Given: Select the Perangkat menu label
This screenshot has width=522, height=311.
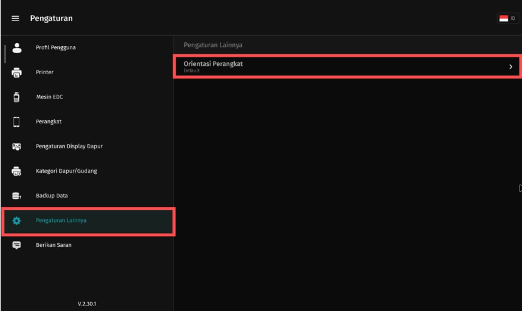Looking at the screenshot, I should point(49,122).
